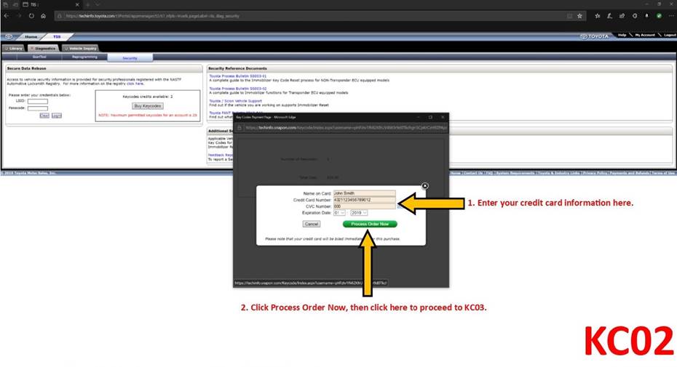Open the browser Settings and more menu

pos(671,16)
